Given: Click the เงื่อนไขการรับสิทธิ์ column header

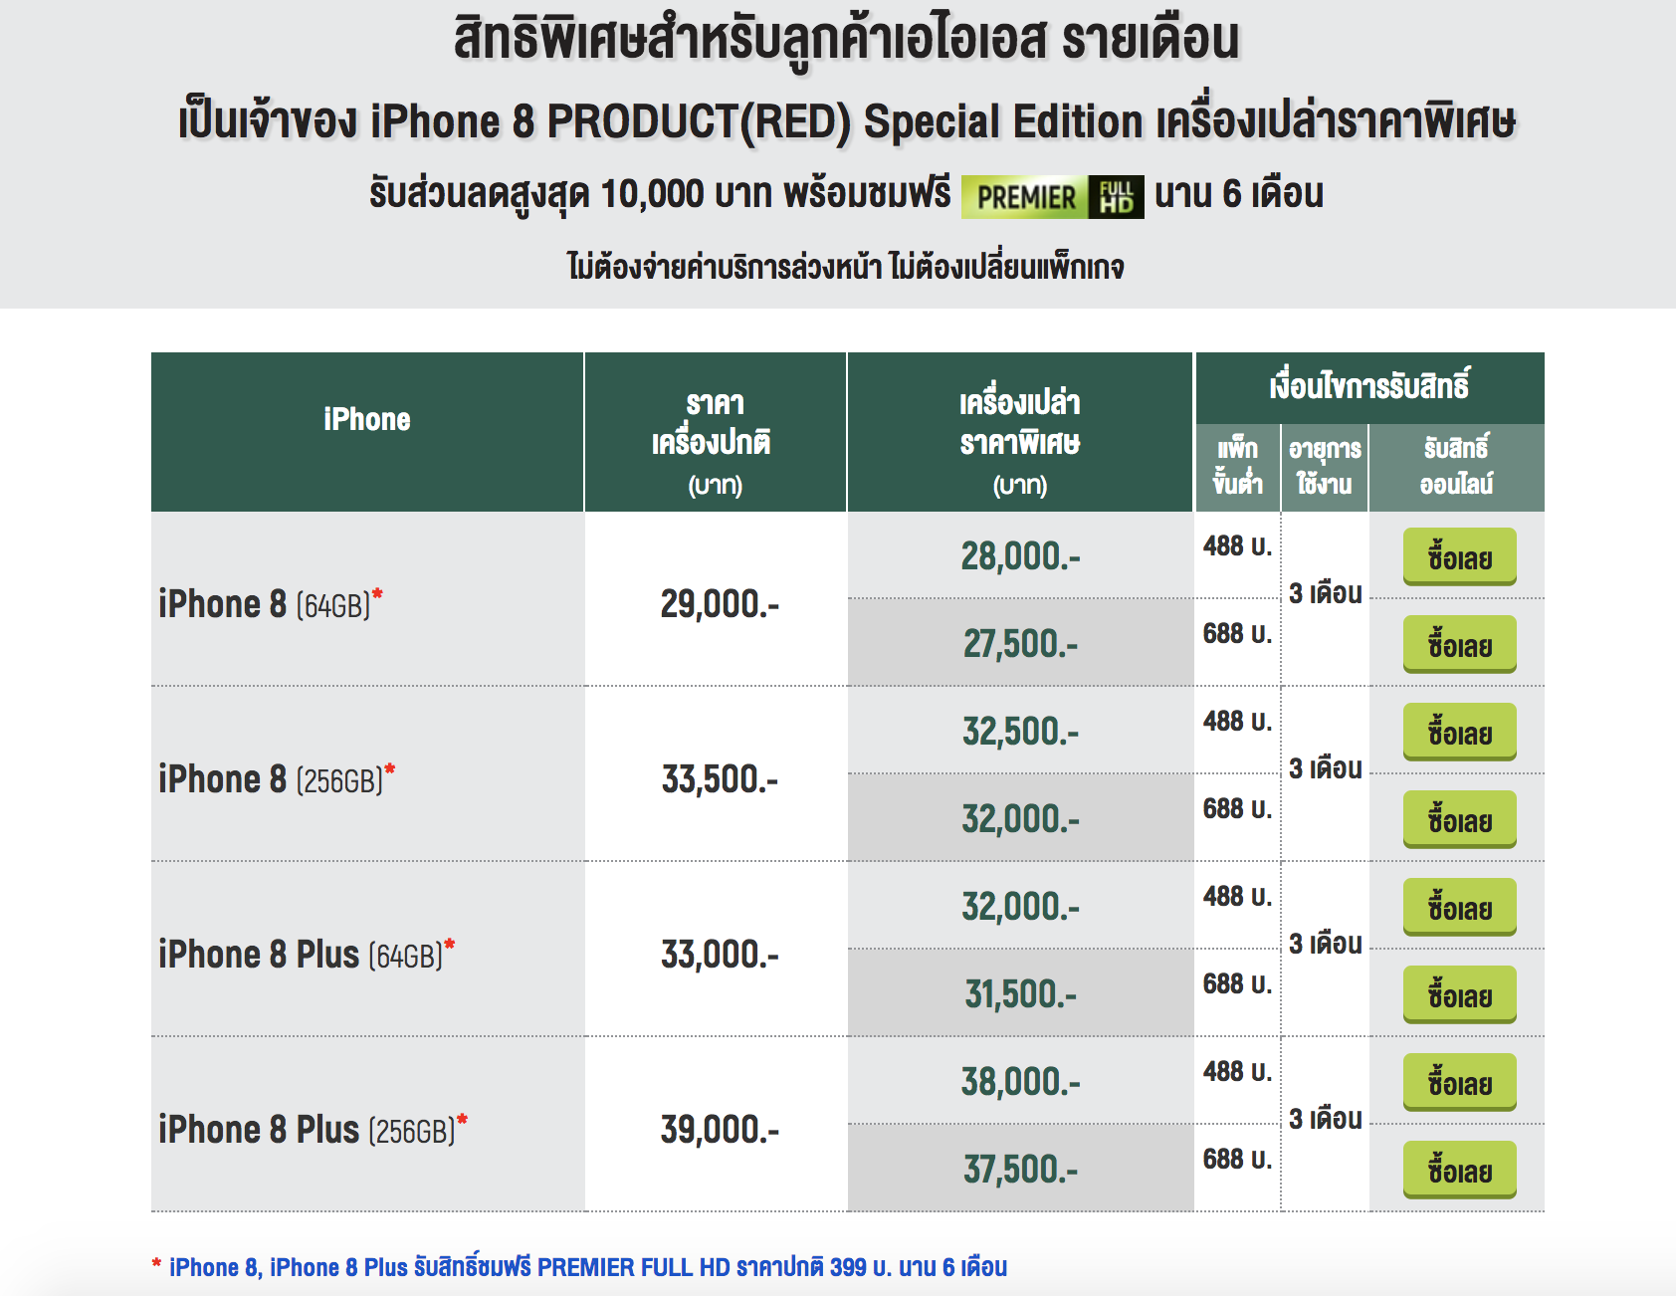Looking at the screenshot, I should [x=1369, y=386].
